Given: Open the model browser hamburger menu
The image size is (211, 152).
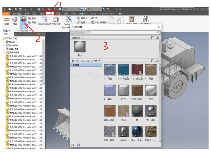Looking at the screenshot, I should click(x=43, y=34).
